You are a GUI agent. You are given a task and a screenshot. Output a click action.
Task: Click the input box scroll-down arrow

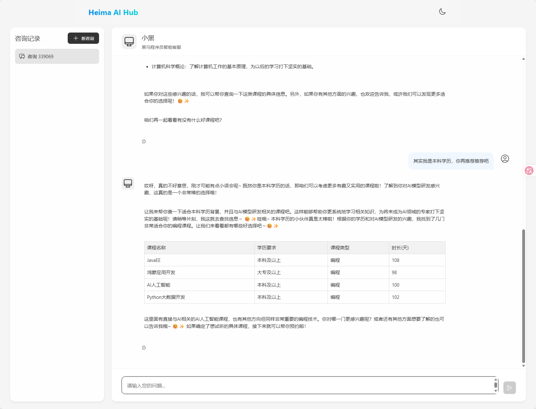point(496,391)
